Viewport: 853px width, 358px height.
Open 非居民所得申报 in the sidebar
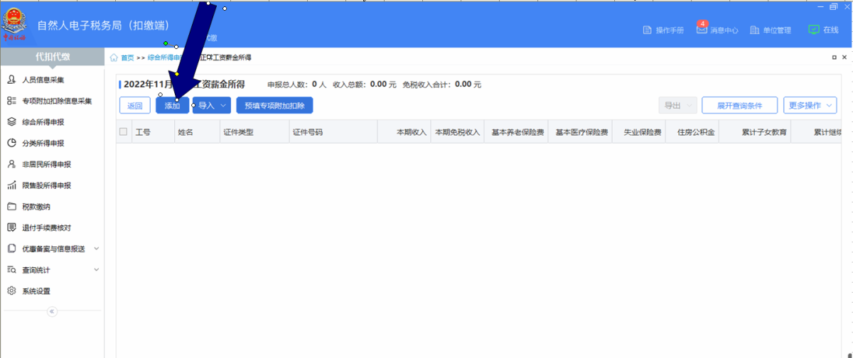coord(46,164)
